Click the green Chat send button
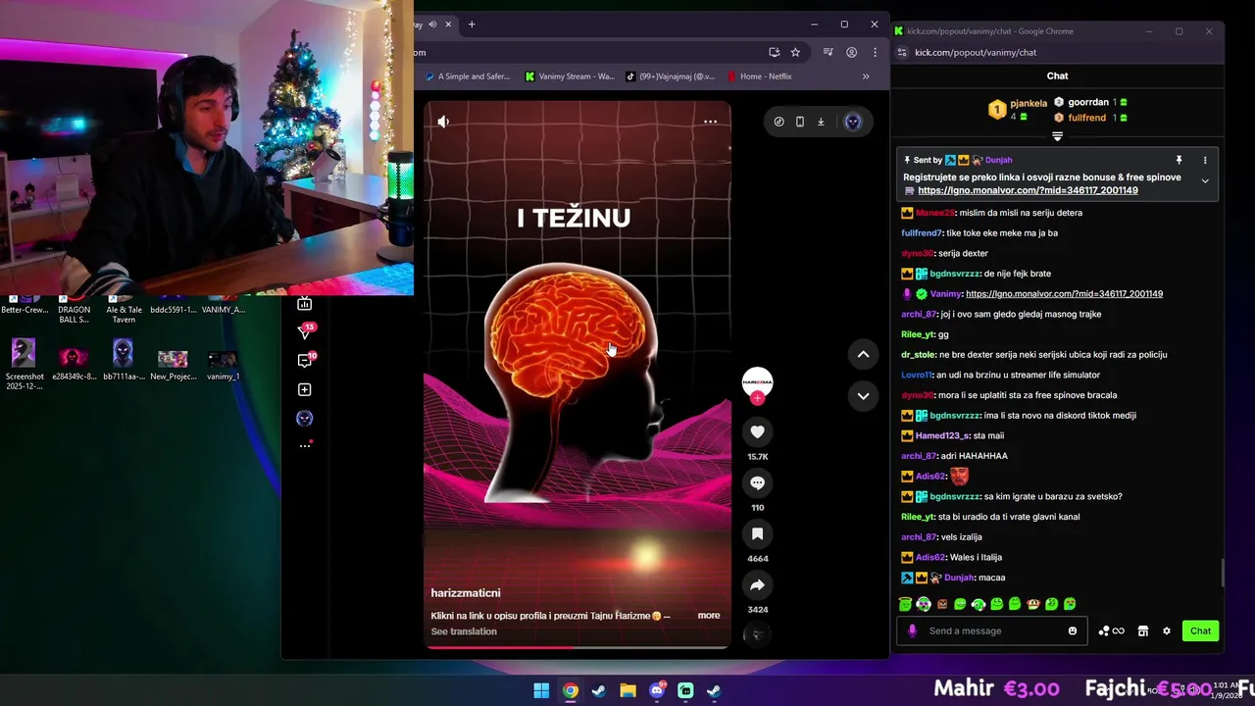Screen dimensions: 1255x706 click(x=1201, y=631)
